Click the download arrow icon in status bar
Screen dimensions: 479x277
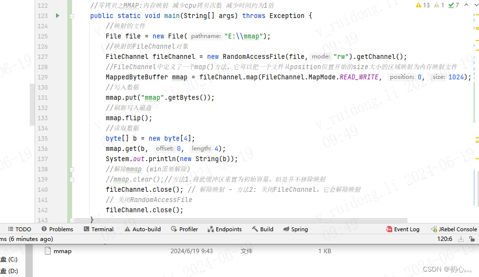click(x=461, y=239)
